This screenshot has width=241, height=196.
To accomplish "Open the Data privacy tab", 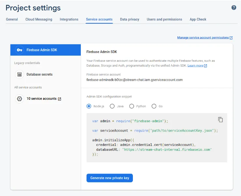I will click(130, 19).
